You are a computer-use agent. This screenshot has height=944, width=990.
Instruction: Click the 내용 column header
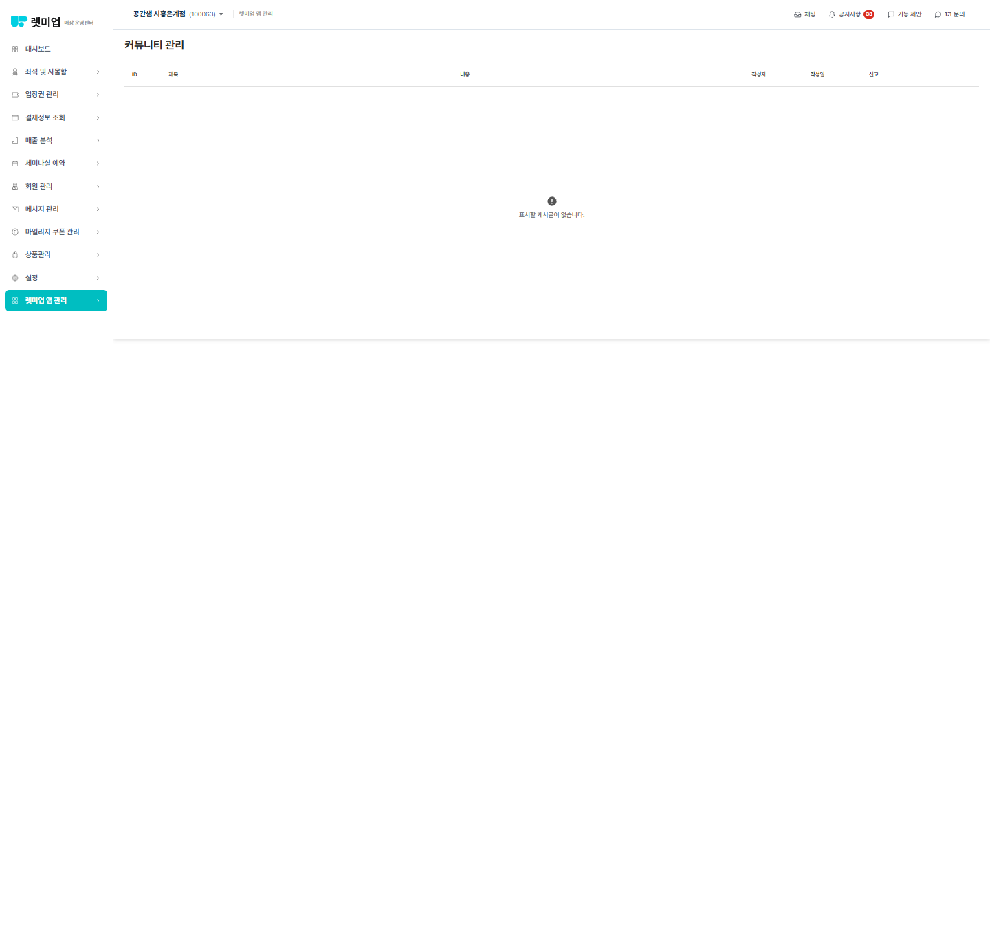(x=465, y=74)
